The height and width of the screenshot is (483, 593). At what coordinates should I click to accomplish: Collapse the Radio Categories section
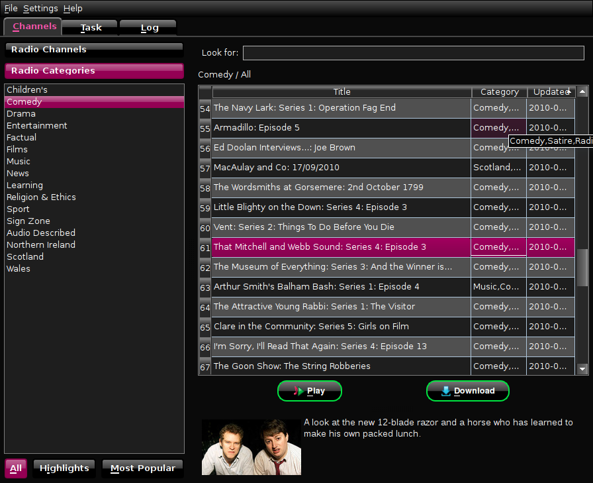click(x=94, y=71)
